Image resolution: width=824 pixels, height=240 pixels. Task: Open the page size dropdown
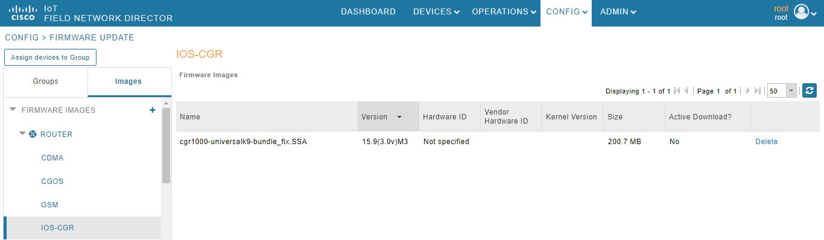tap(791, 91)
